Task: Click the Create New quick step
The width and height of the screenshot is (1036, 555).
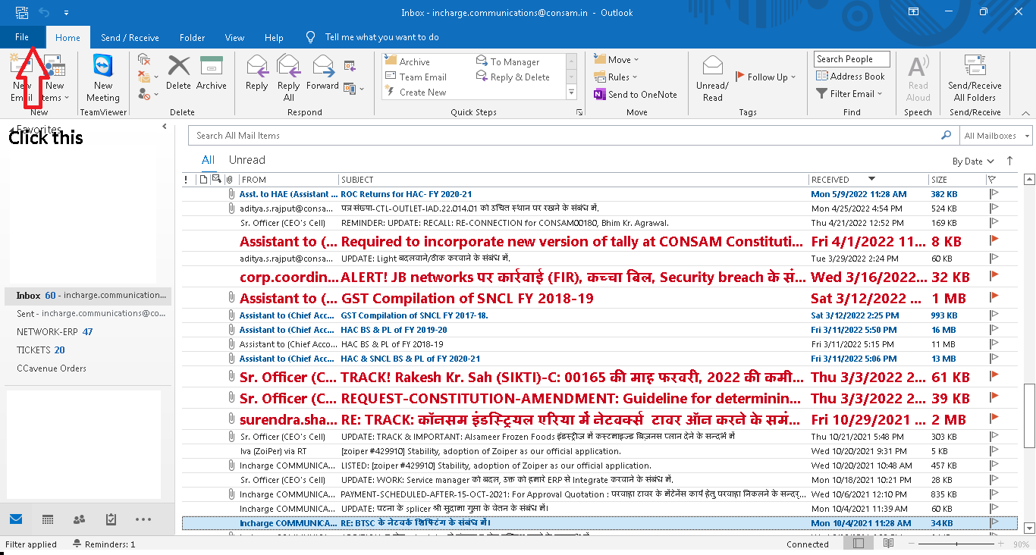Action: 416,92
